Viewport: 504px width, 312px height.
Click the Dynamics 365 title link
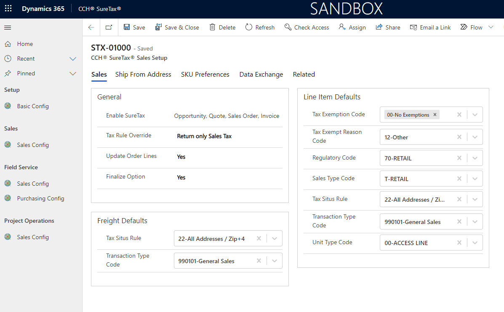coord(43,9)
